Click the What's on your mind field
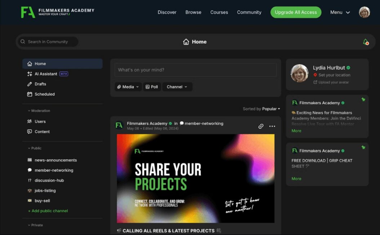The image size is (380, 235). click(196, 70)
